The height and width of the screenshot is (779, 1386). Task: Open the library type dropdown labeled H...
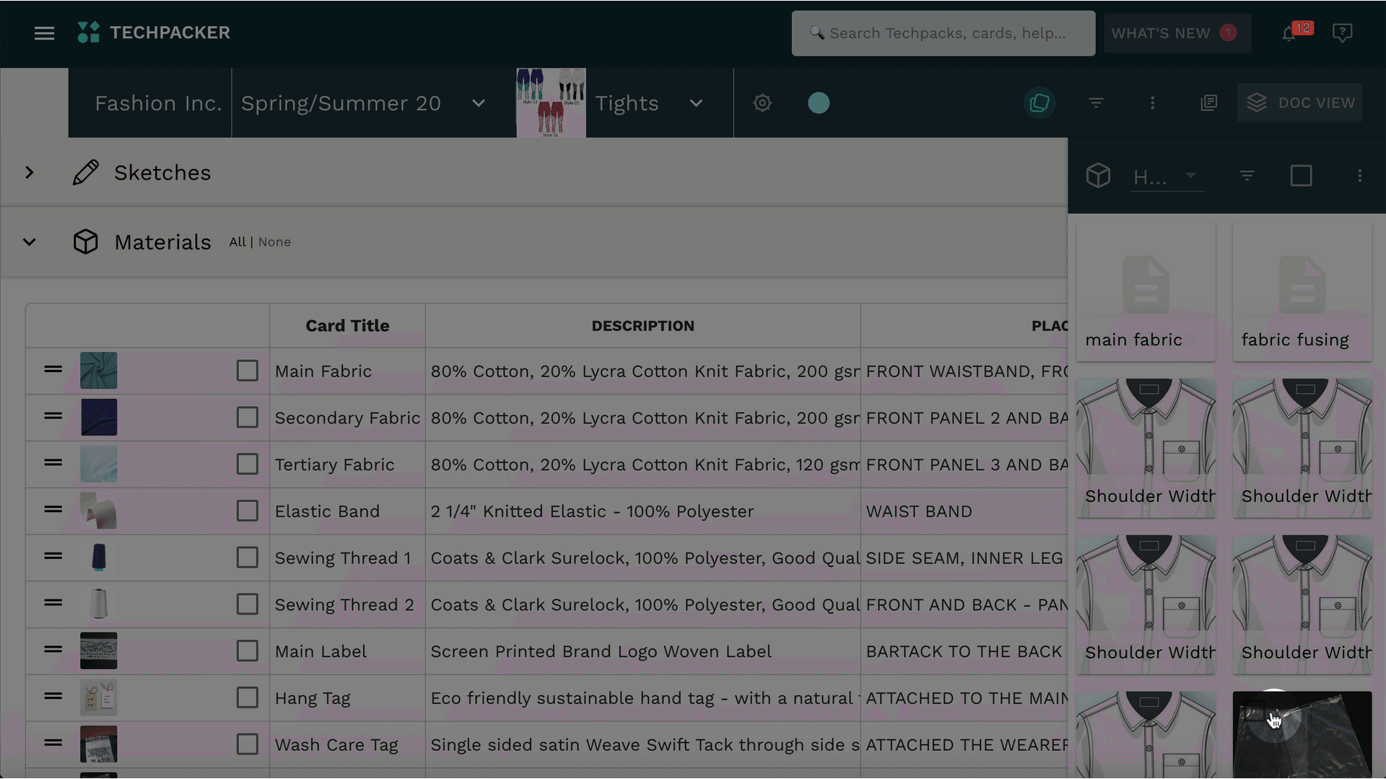tap(1167, 177)
